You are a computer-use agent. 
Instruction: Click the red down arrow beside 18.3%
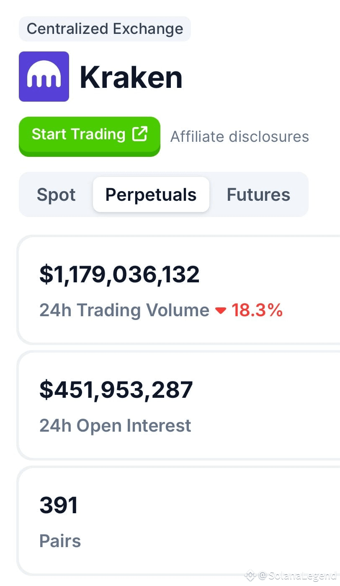[x=221, y=310]
